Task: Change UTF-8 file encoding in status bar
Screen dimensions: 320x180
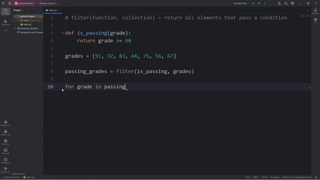Action: click(264, 177)
